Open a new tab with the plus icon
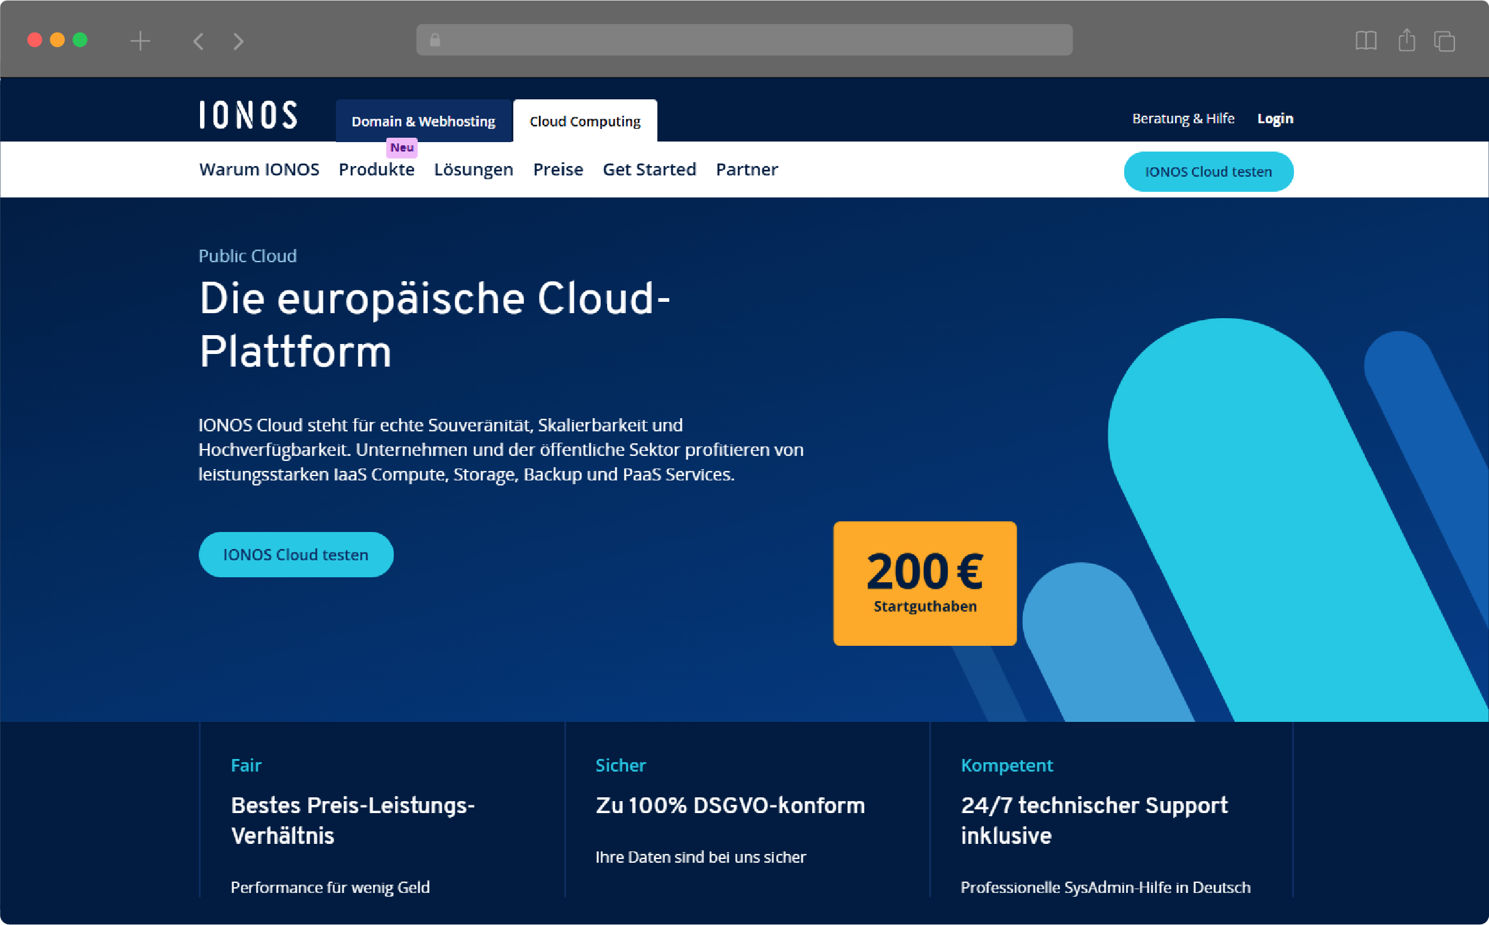The image size is (1489, 925). coord(140,42)
